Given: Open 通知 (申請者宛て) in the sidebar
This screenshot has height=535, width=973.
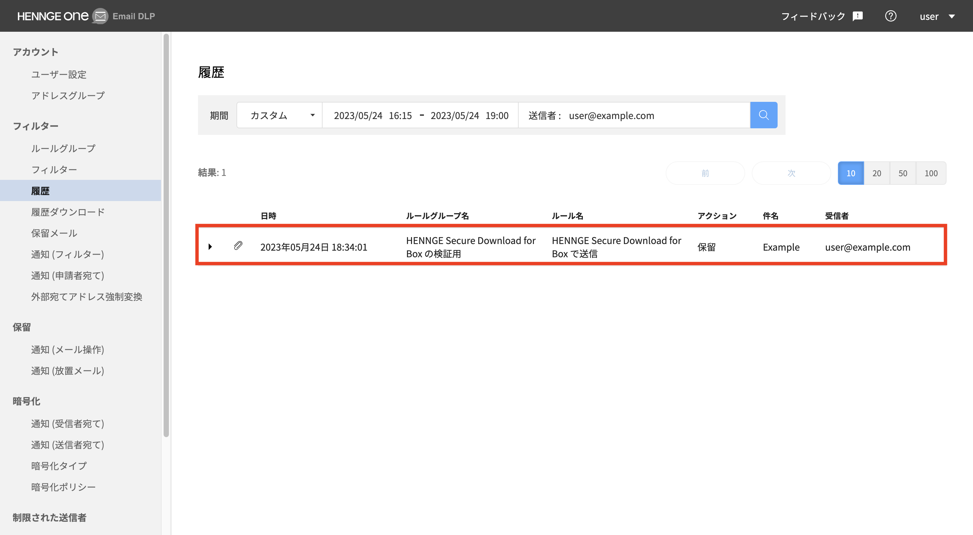Looking at the screenshot, I should (x=68, y=276).
